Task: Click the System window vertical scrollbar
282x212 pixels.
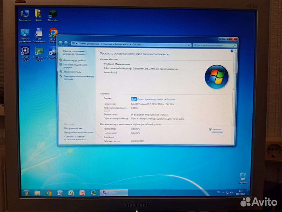Action: click(234, 88)
